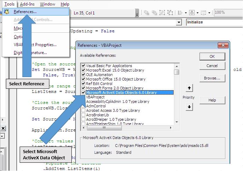The width and height of the screenshot is (243, 171).
Task: Uncheck OLE Automation reference
Action: pos(84,74)
